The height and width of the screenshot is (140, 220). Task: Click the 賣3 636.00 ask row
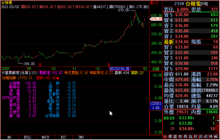click(191, 25)
